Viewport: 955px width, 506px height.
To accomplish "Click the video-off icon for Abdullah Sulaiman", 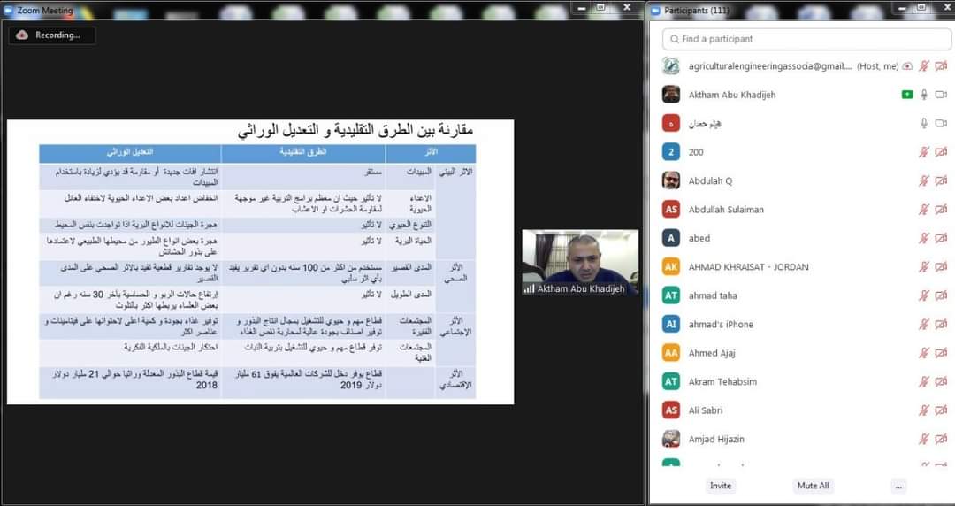I will [x=941, y=210].
